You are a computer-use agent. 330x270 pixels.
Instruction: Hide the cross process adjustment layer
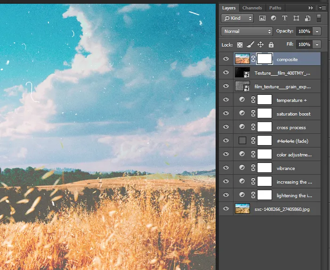coord(226,127)
